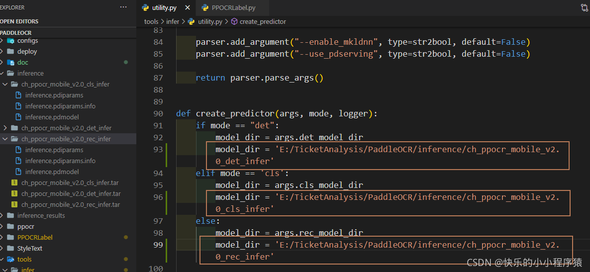This screenshot has height=272, width=590.
Task: Click the cube symbol icon before create_predictor
Action: (234, 22)
